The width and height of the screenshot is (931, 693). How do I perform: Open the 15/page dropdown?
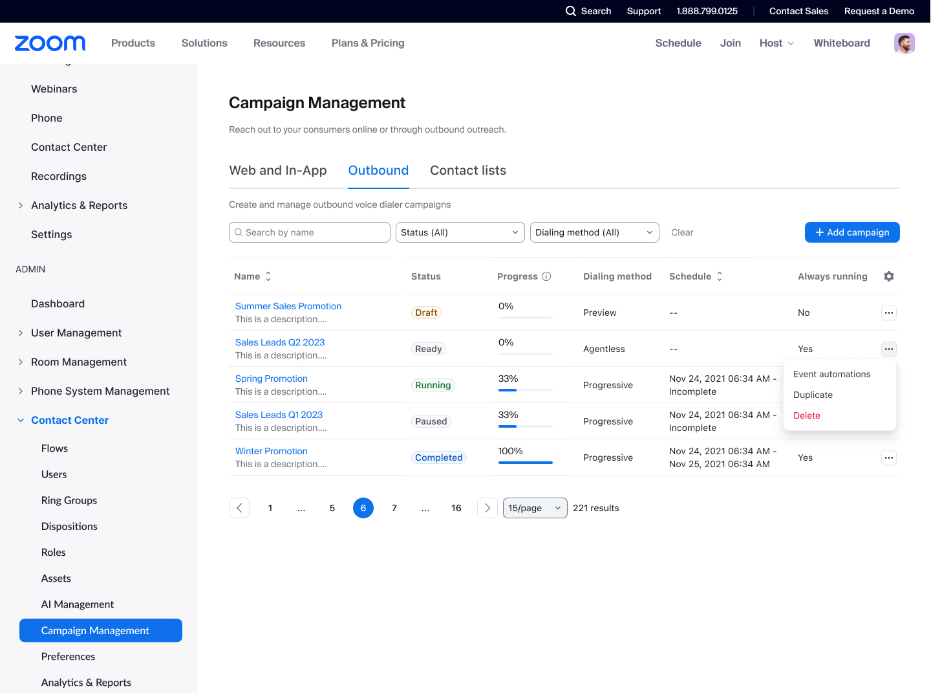click(535, 508)
